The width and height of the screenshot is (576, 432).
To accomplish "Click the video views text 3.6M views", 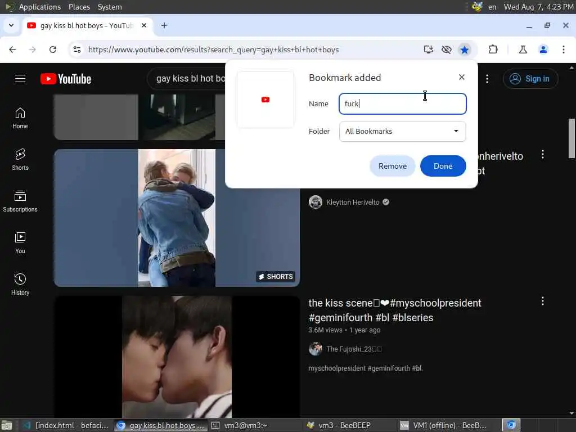I will 325,330.
